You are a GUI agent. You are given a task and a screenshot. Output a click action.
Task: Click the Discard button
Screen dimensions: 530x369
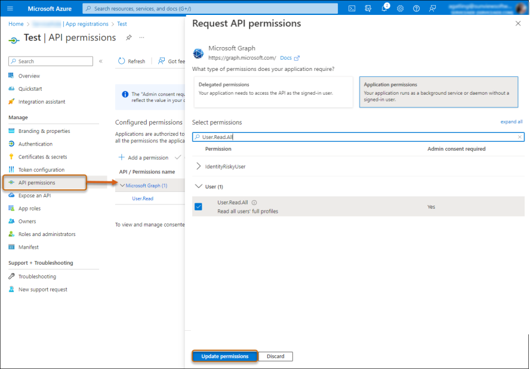tap(276, 356)
